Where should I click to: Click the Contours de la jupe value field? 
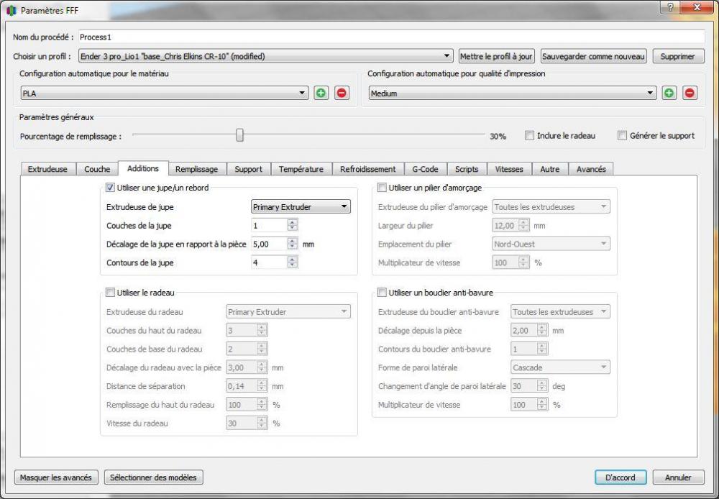270,262
